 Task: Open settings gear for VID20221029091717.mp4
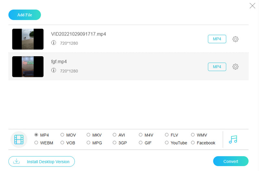point(235,39)
